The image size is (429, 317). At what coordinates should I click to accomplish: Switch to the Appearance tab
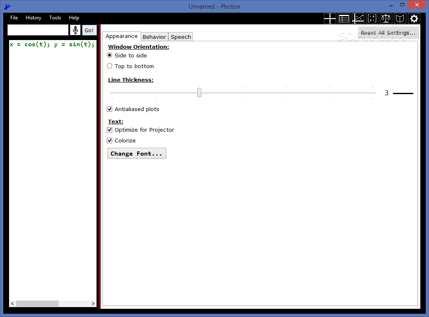122,36
